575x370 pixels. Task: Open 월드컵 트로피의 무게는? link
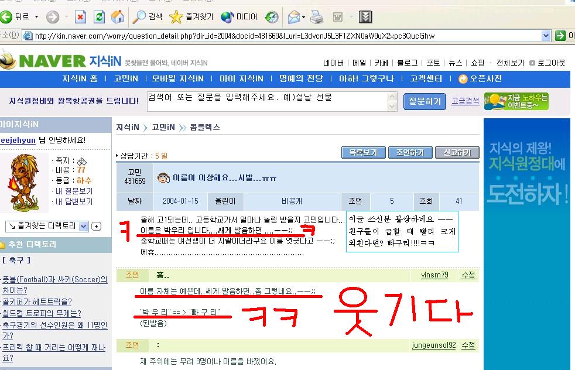point(42,314)
